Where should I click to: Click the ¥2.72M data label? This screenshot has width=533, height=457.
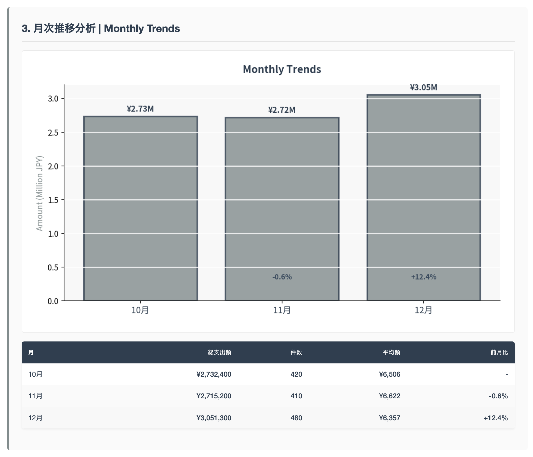pos(282,110)
